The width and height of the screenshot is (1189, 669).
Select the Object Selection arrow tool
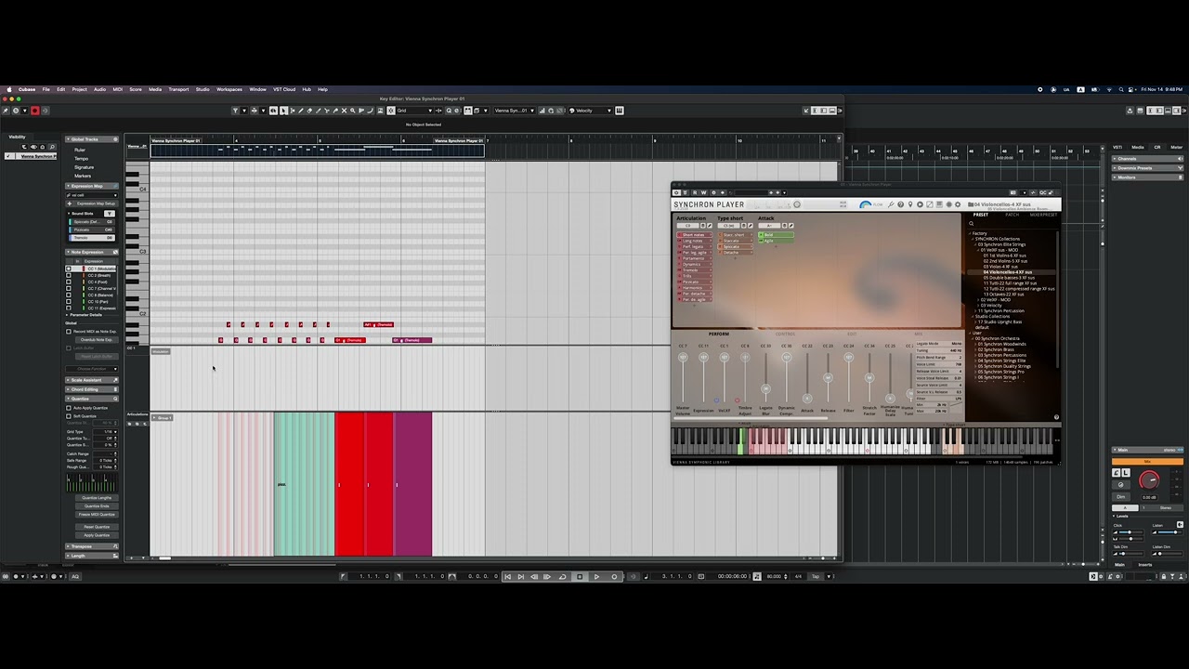coord(283,111)
